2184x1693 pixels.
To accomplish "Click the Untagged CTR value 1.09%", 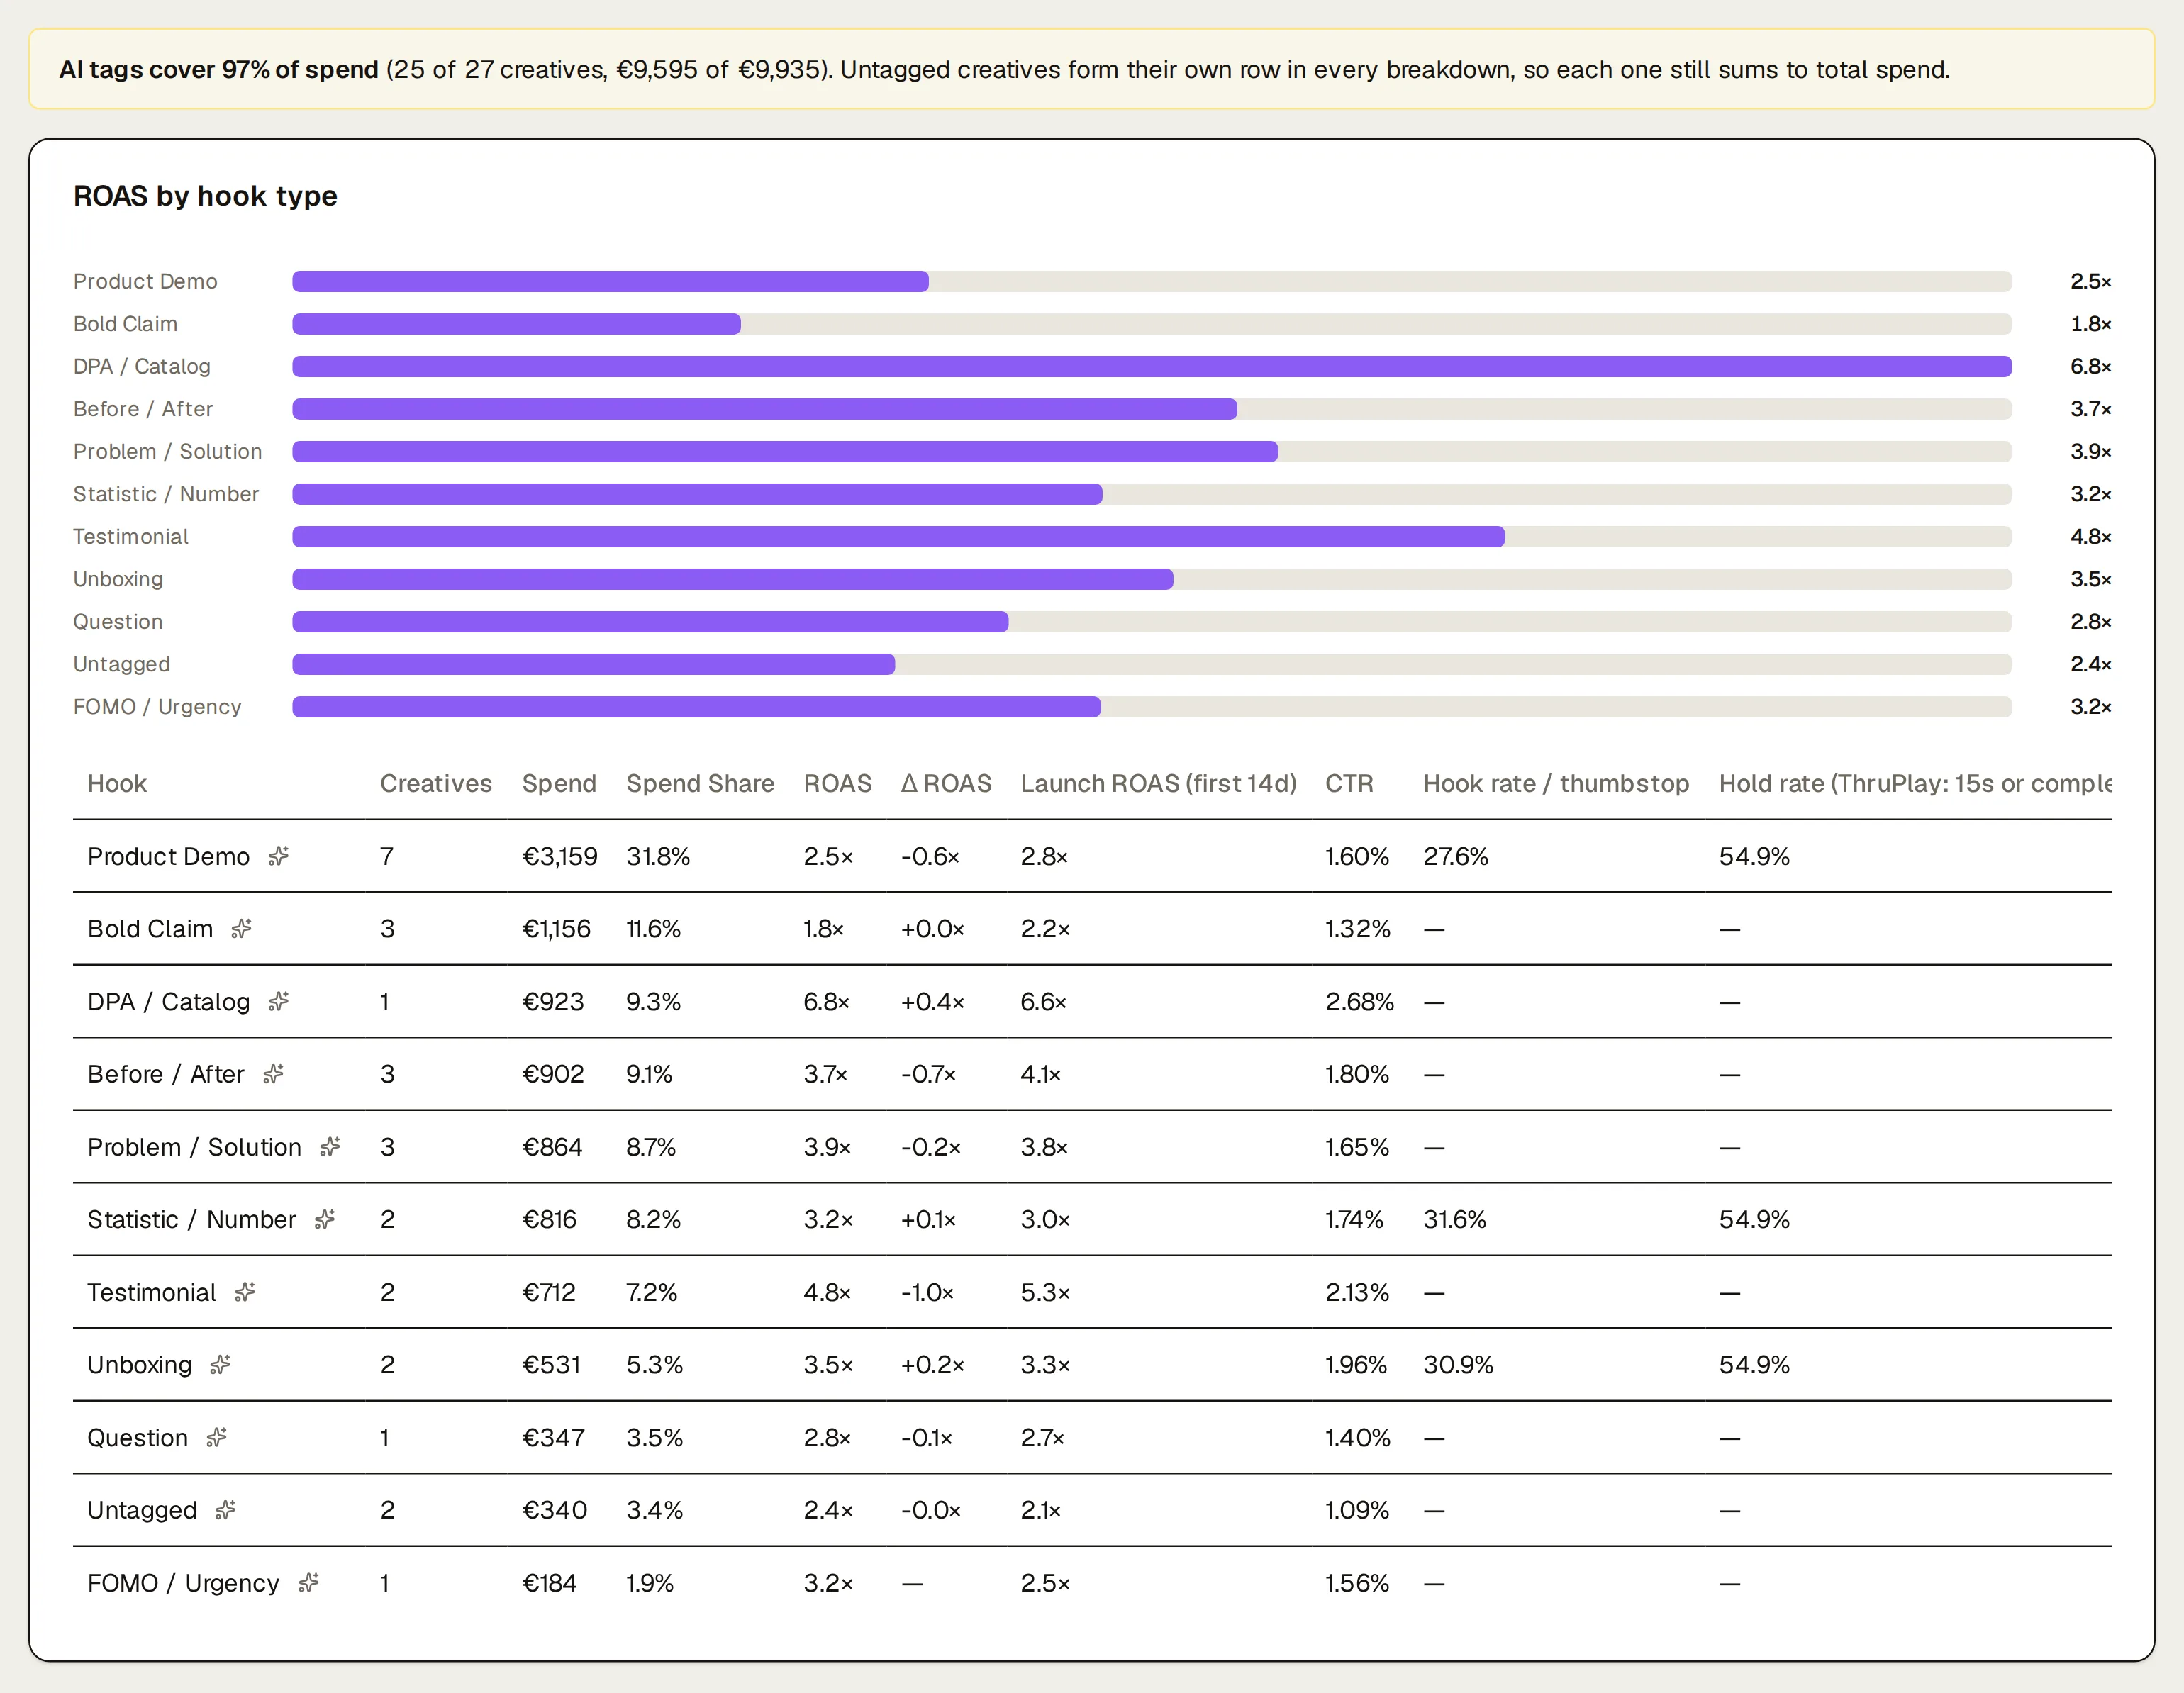I will tap(1357, 1510).
